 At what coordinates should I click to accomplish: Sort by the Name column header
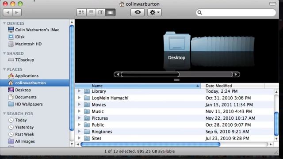(138, 86)
